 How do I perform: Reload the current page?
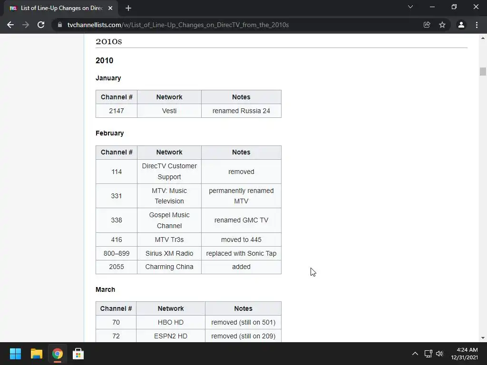pyautogui.click(x=41, y=25)
